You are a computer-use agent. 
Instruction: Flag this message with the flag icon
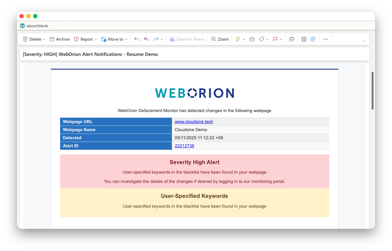pos(275,39)
